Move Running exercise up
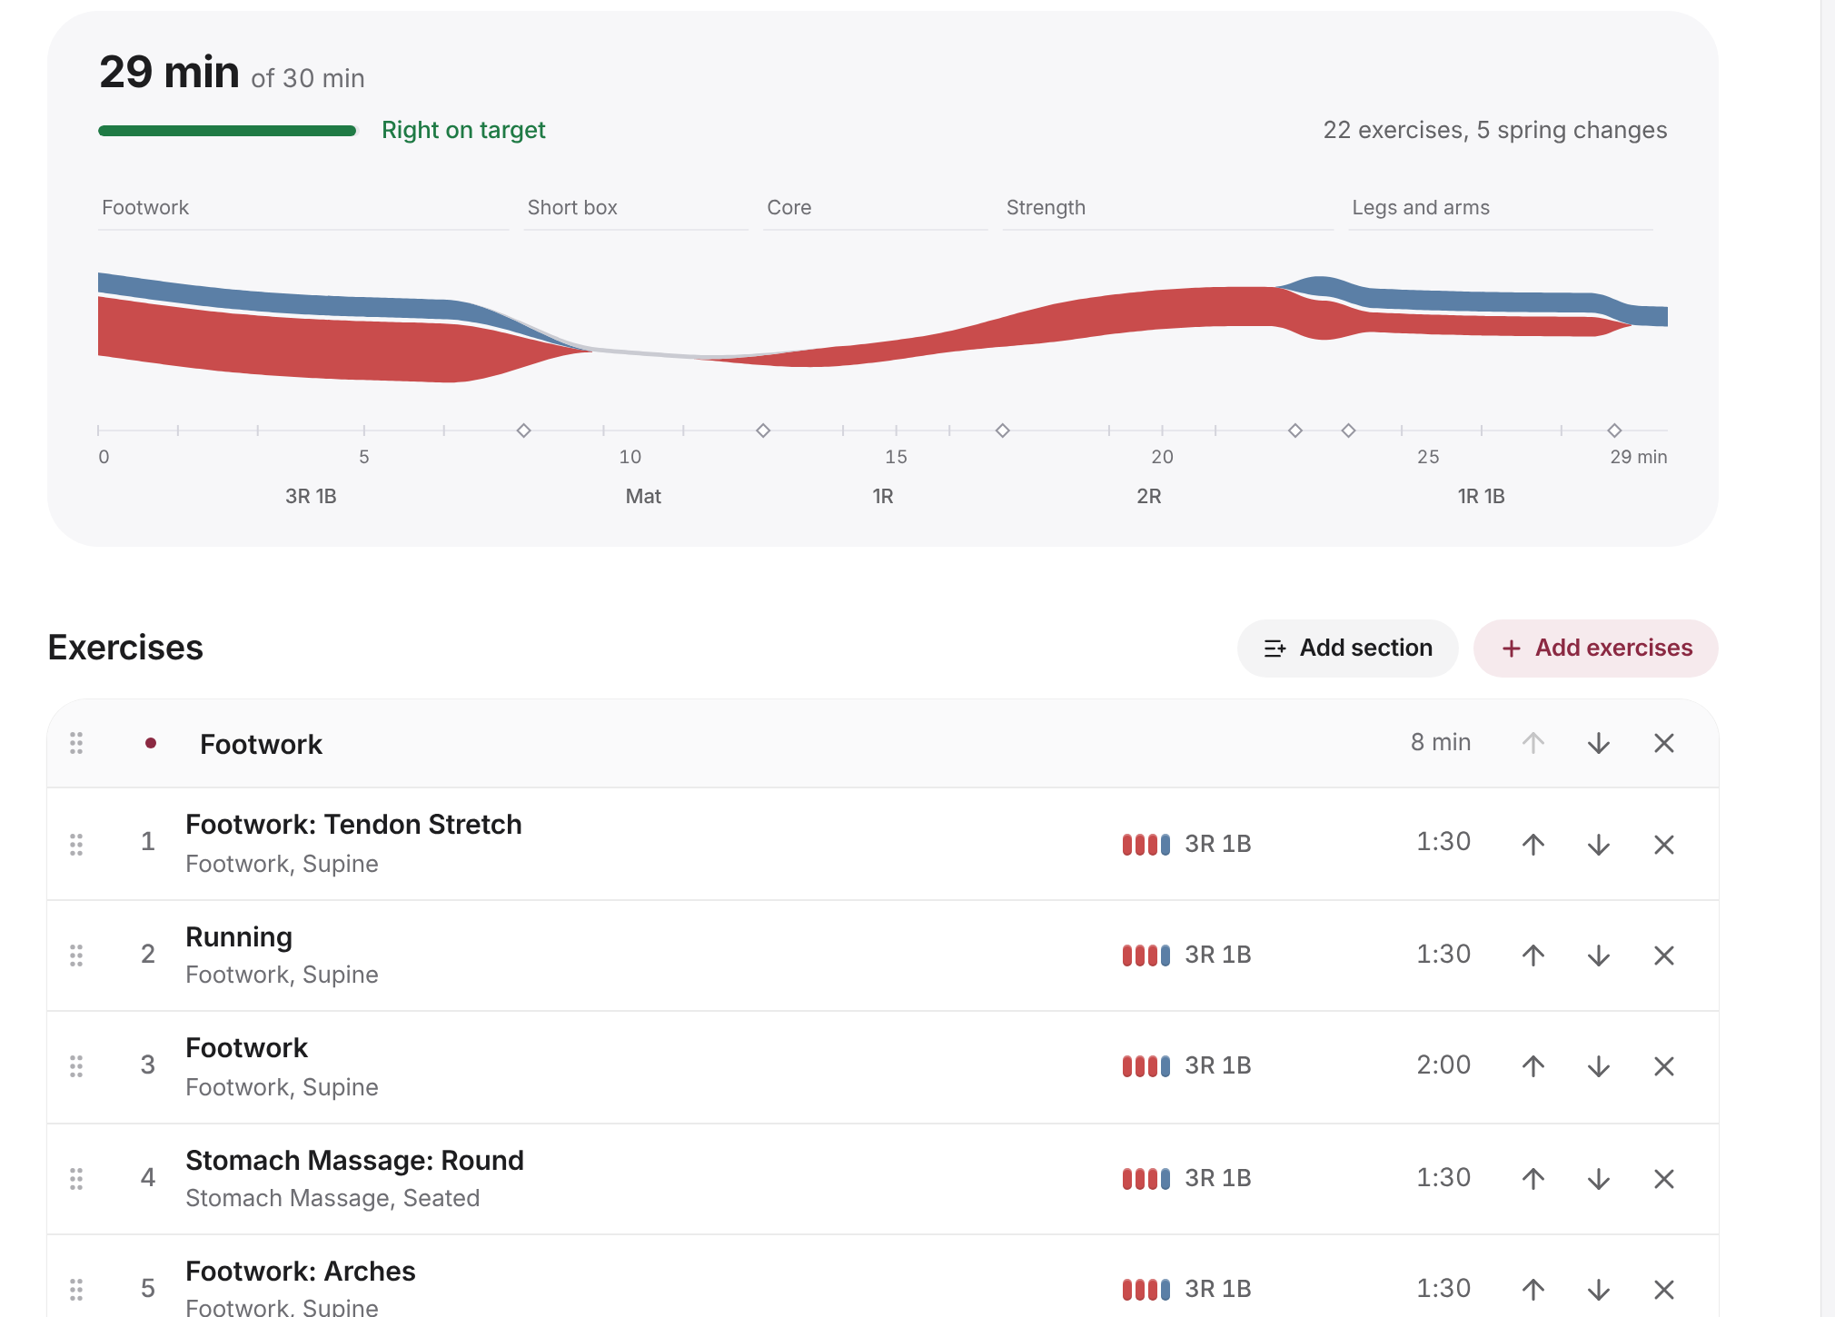The height and width of the screenshot is (1317, 1835). pos(1533,955)
